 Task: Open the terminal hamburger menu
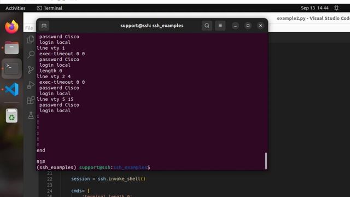click(220, 26)
